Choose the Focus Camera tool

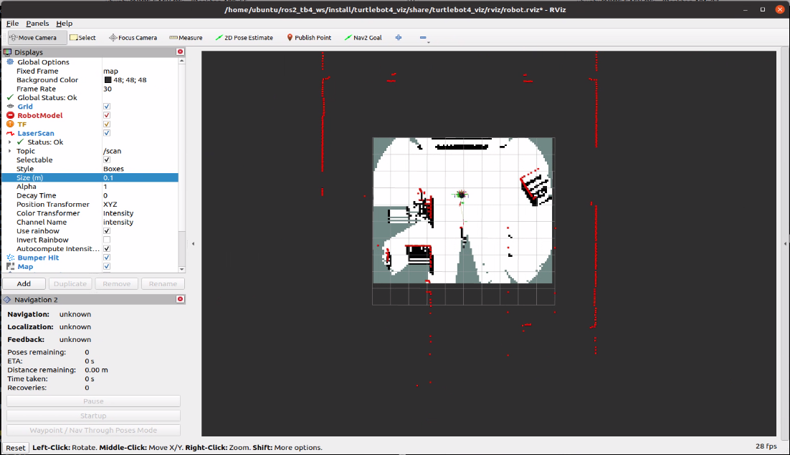coord(133,38)
